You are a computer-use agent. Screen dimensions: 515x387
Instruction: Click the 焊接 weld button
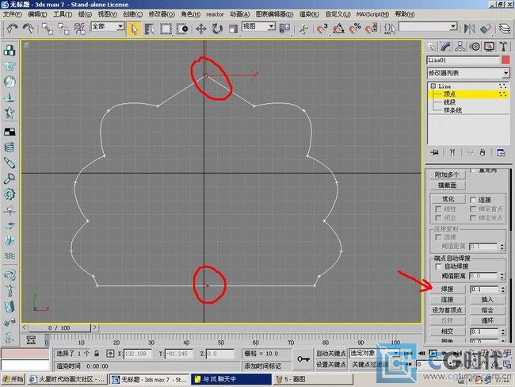[448, 289]
